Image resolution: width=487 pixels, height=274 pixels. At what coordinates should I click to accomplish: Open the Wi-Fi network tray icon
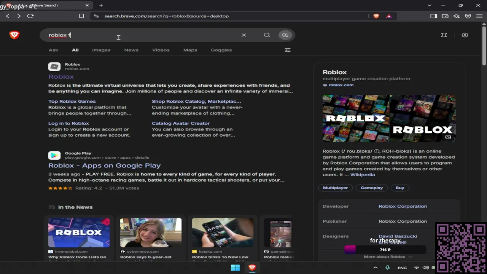[x=416, y=268]
